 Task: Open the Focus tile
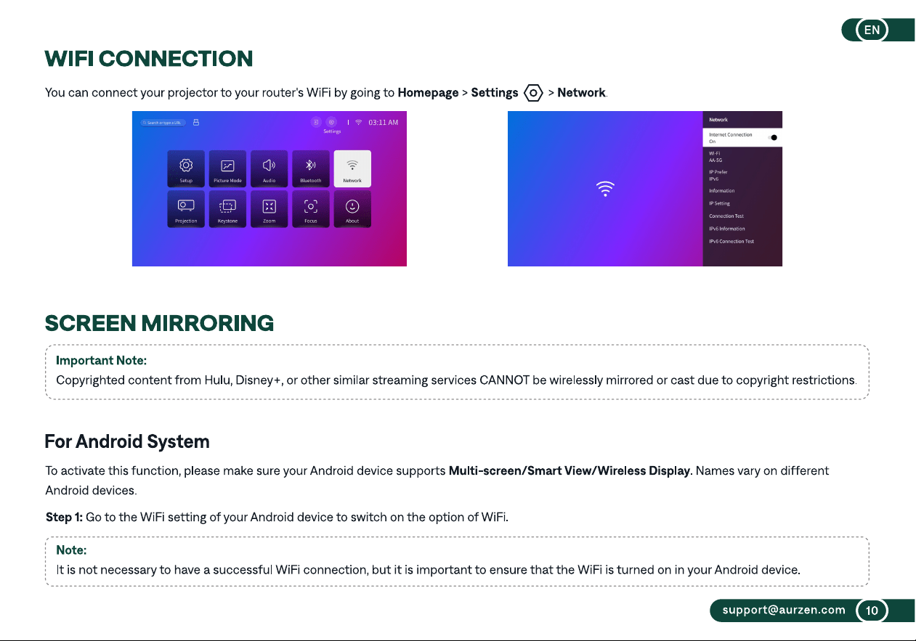(311, 209)
